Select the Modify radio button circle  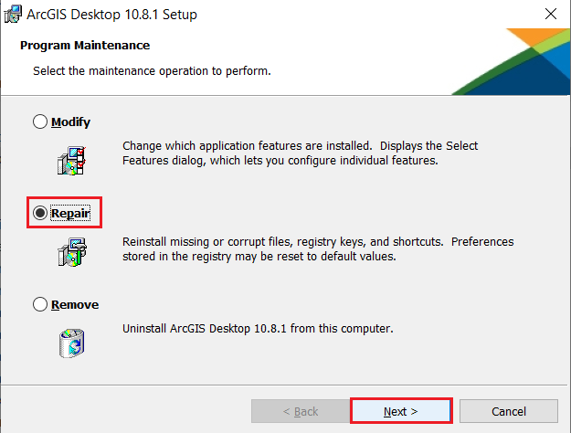[x=40, y=121]
